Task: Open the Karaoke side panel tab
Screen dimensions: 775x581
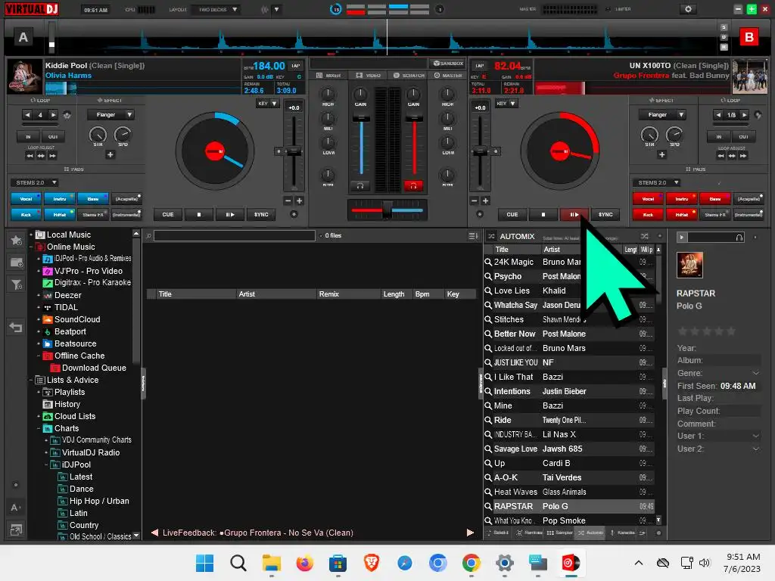Action: [x=623, y=533]
